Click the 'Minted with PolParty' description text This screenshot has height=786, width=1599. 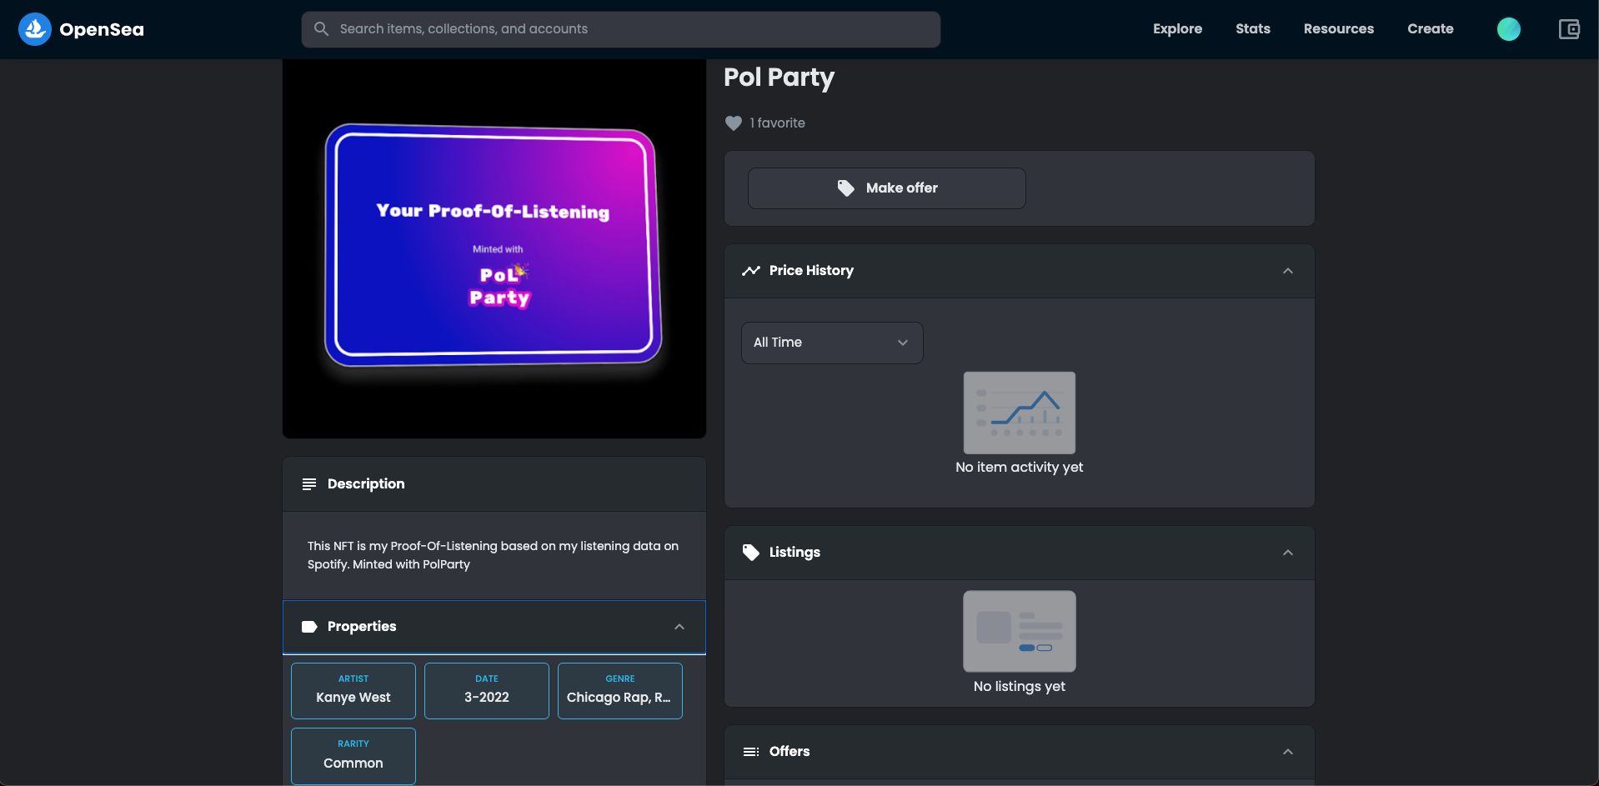click(x=411, y=564)
